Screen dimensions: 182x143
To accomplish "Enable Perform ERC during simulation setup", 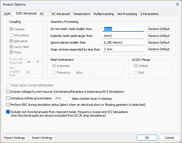I will [x=8, y=105].
